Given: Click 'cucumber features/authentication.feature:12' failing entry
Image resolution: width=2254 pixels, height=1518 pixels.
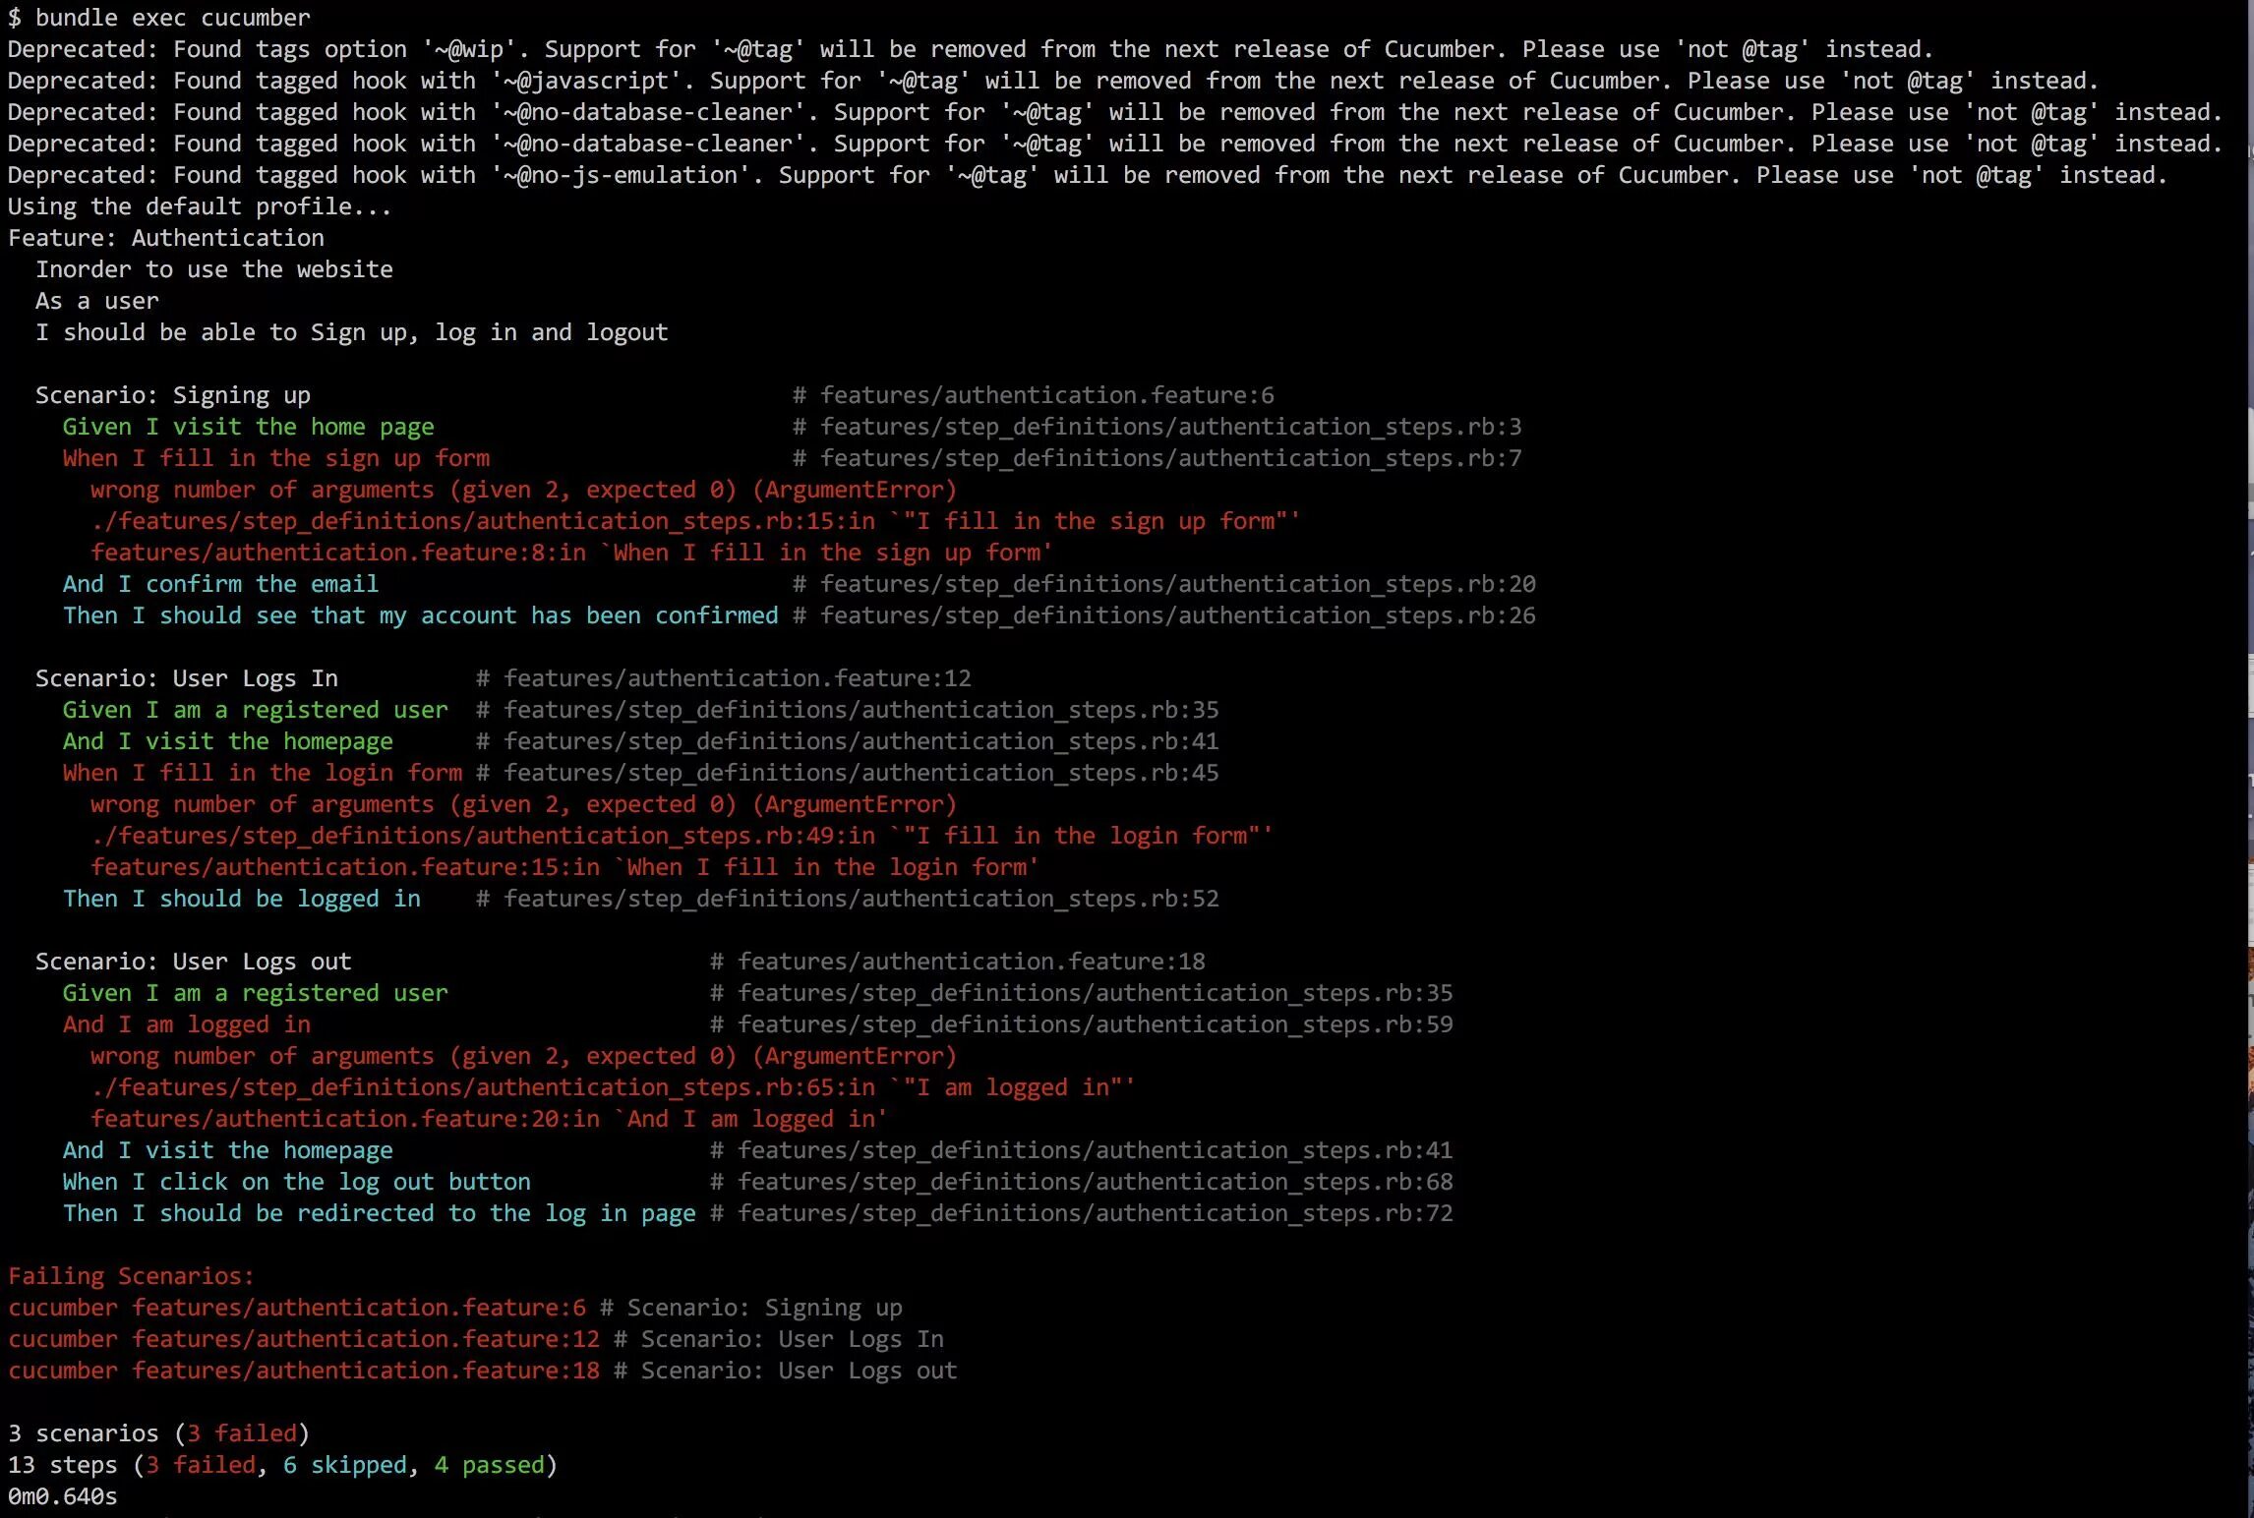Looking at the screenshot, I should point(304,1339).
